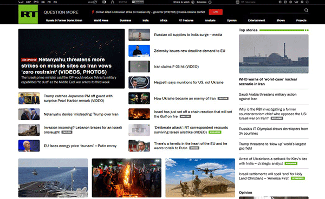Image resolution: width=325 pixels, height=199 pixels.
Task: Click the Ruptly logo in top bar
Action: (x=123, y=2)
